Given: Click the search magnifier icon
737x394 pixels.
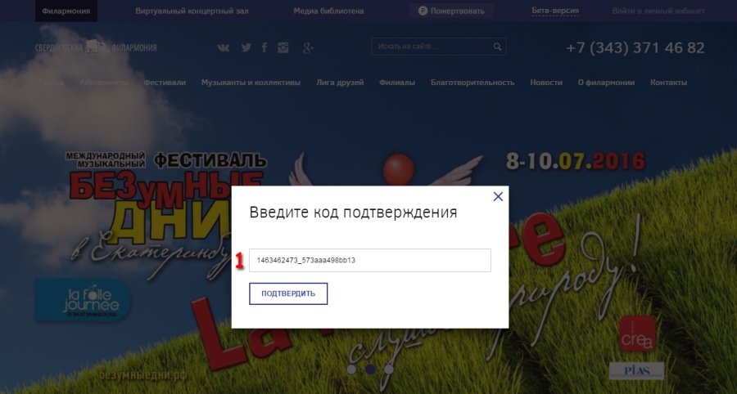Looking at the screenshot, I should (497, 47).
